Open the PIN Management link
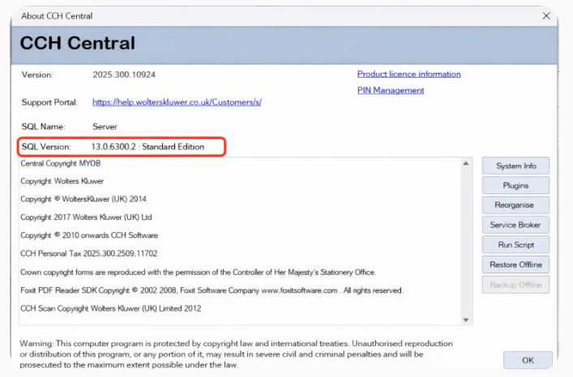 click(391, 91)
